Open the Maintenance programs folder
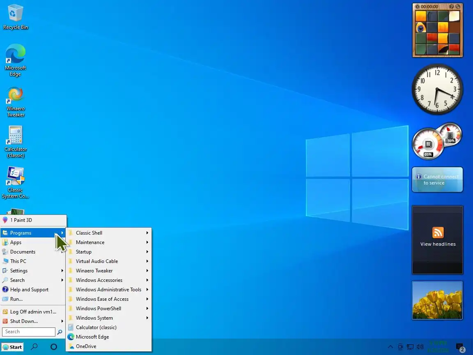 tap(108, 242)
